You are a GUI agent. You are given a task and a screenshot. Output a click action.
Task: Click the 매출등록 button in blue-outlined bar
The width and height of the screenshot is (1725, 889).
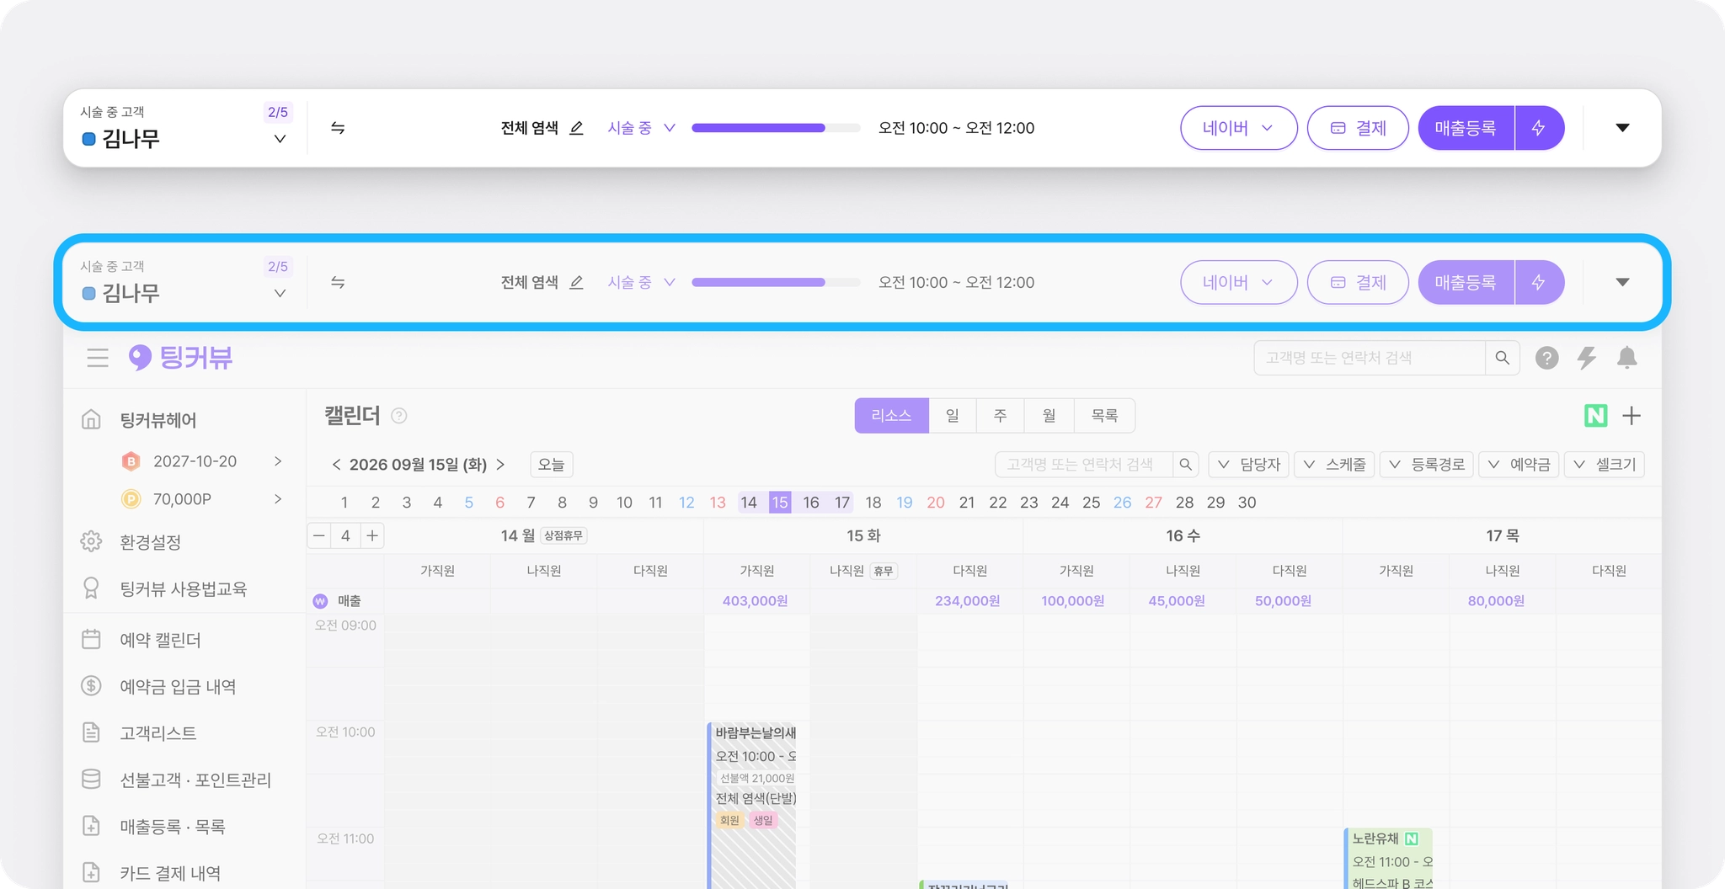(x=1466, y=282)
